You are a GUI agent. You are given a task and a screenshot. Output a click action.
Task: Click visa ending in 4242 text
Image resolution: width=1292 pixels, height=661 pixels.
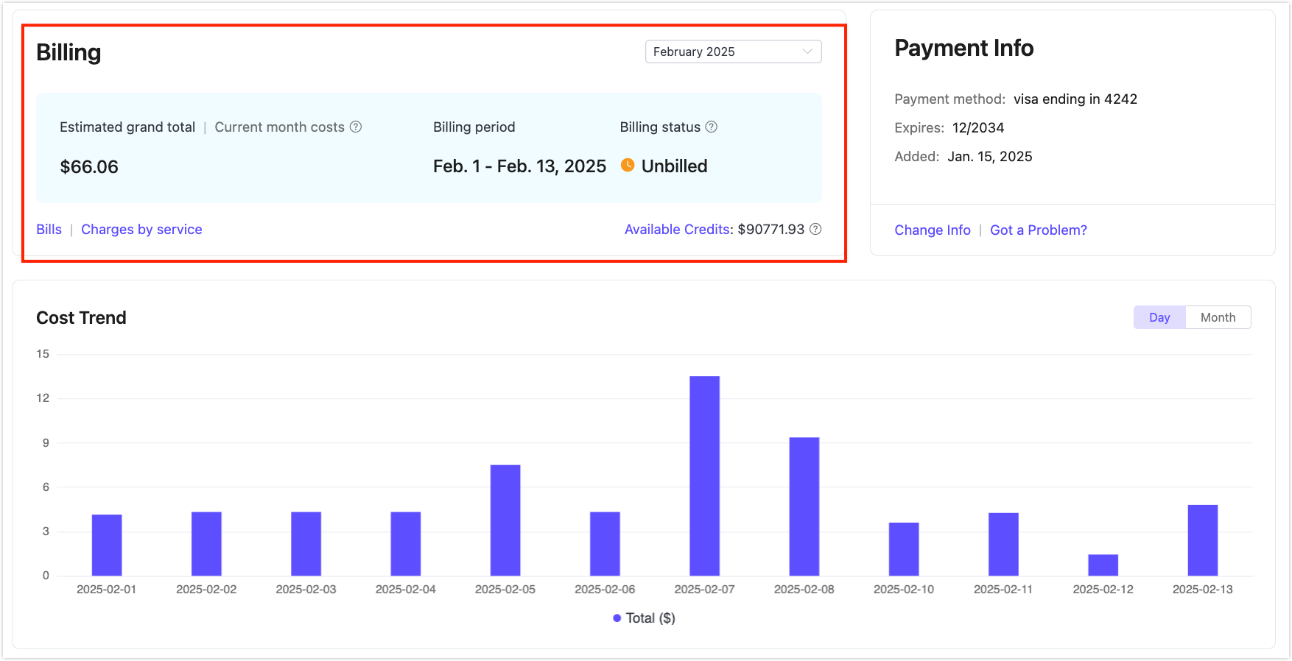[x=1075, y=99]
